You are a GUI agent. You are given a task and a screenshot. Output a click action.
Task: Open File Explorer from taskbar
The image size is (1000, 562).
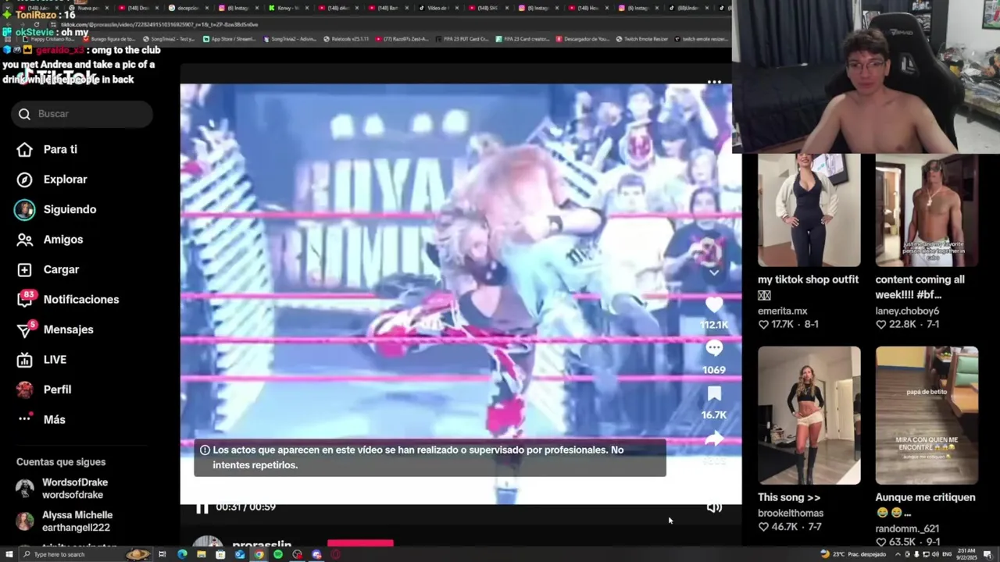click(202, 554)
